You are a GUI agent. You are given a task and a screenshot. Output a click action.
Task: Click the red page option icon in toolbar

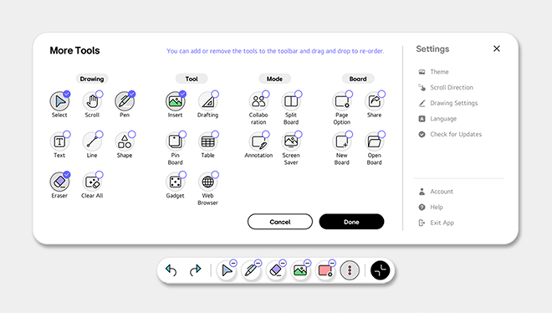(325, 270)
